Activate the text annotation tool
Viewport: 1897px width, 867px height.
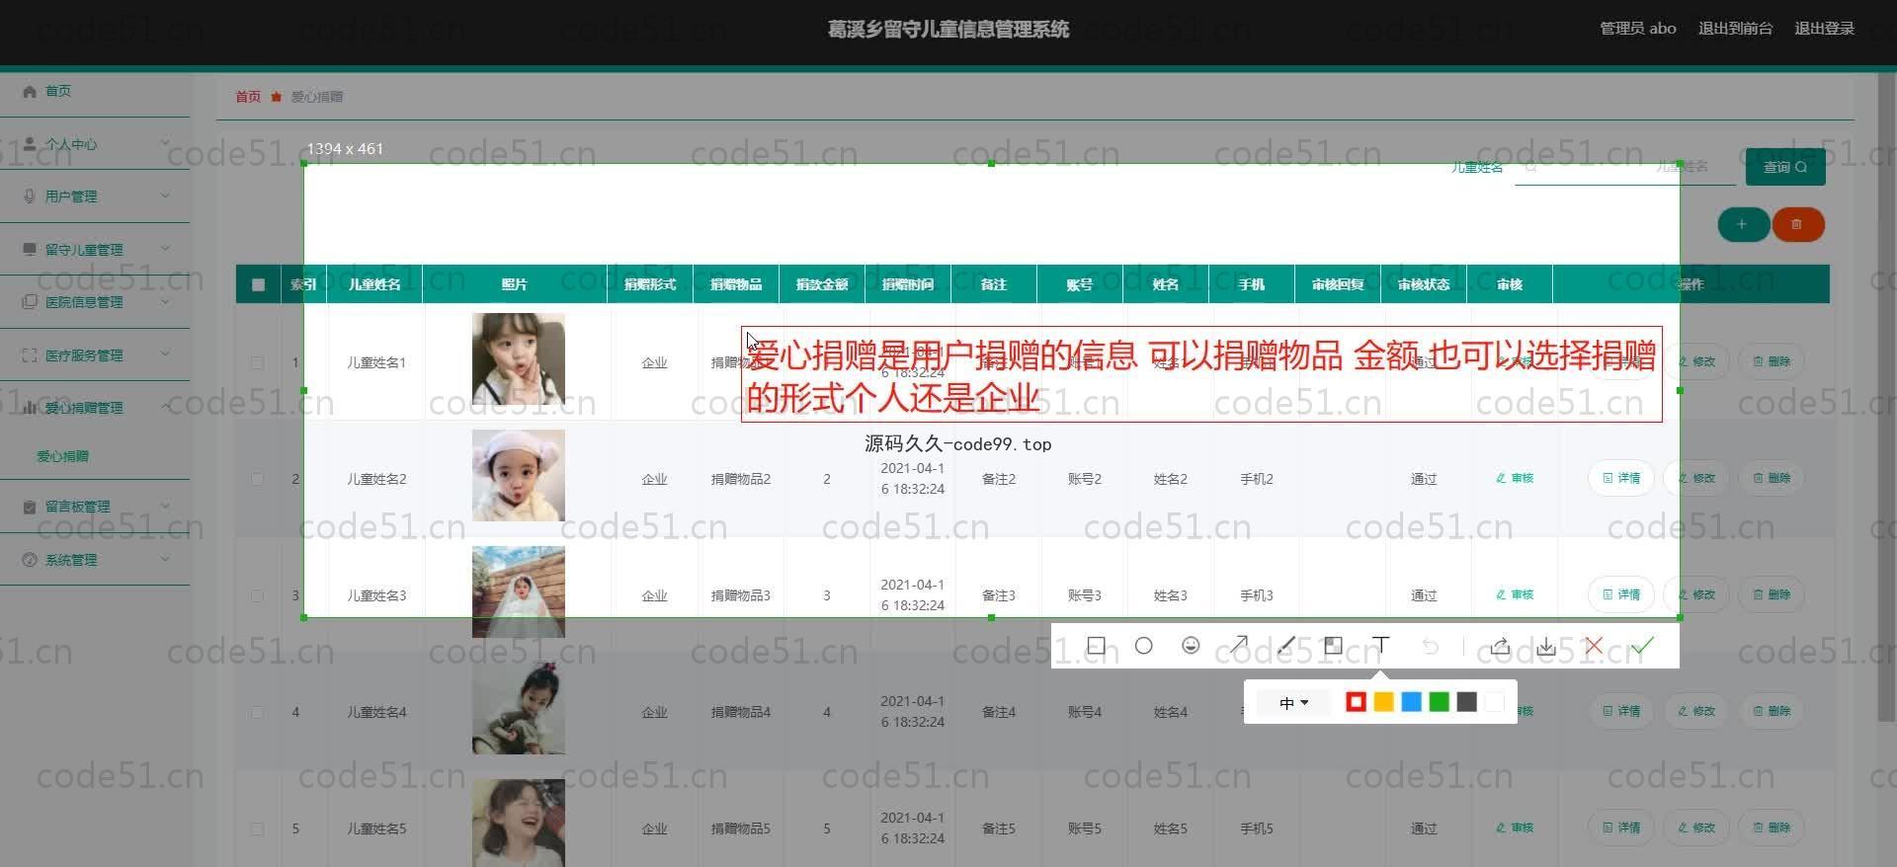click(x=1381, y=646)
